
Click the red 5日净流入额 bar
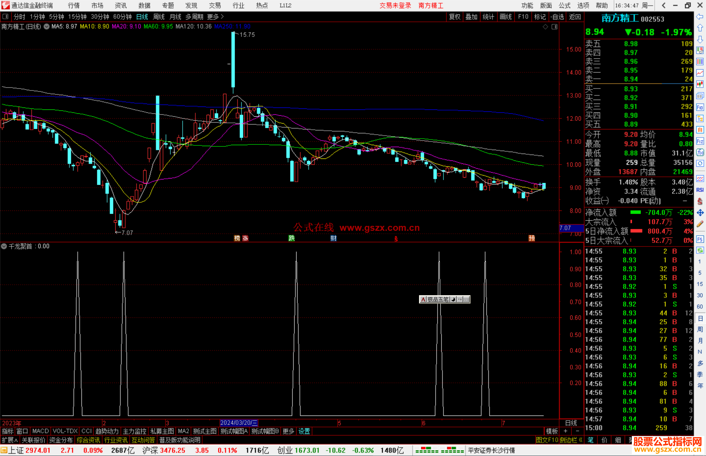pos(636,231)
